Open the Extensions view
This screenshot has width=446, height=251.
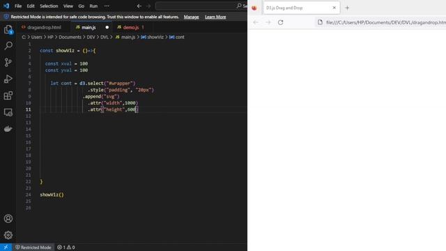pyautogui.click(x=8, y=96)
